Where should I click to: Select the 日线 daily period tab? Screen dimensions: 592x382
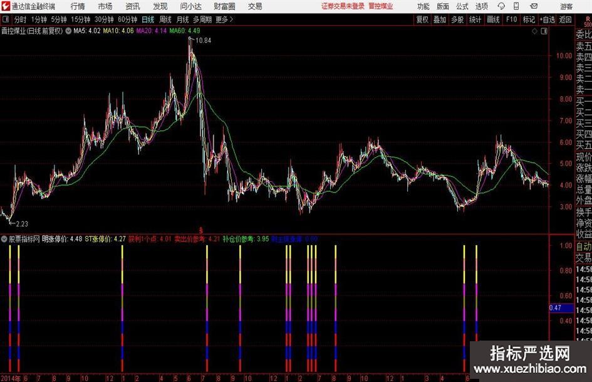(x=148, y=19)
